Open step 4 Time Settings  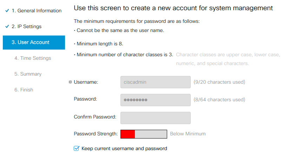click(x=33, y=58)
